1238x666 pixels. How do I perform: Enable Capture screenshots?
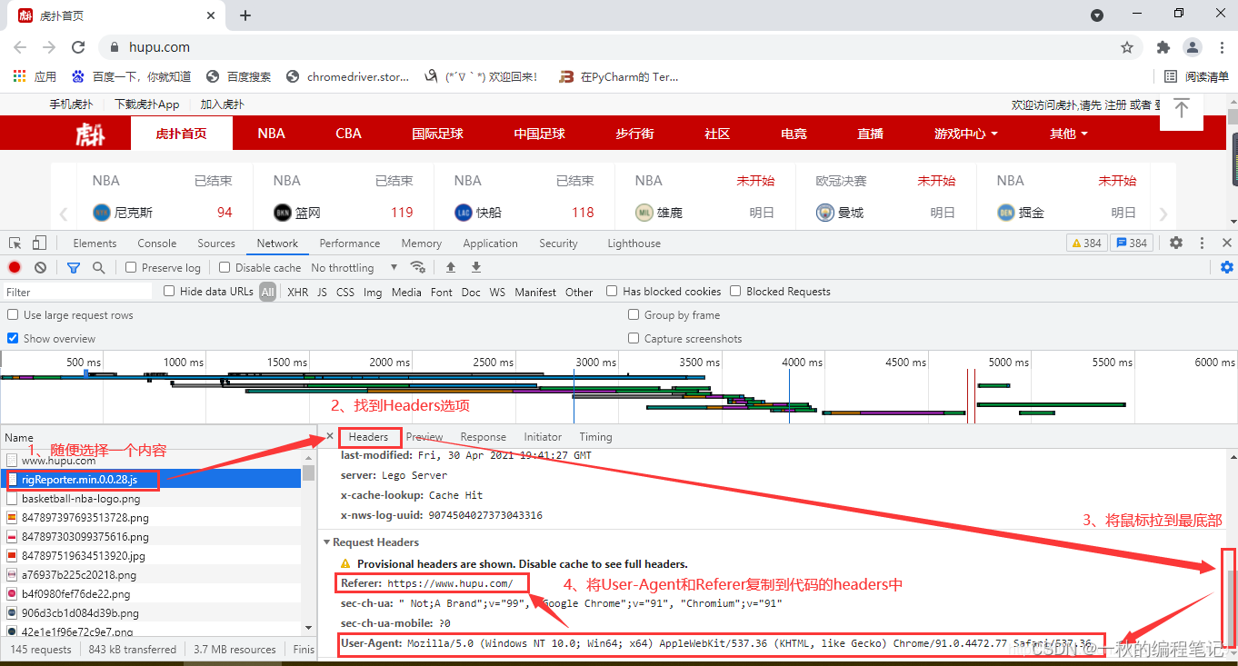point(634,338)
